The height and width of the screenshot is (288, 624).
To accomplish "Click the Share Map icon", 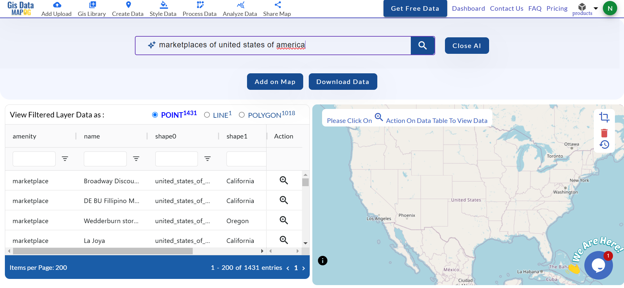I will point(278,5).
